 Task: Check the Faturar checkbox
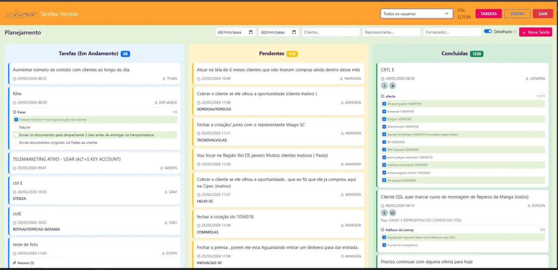(16, 127)
